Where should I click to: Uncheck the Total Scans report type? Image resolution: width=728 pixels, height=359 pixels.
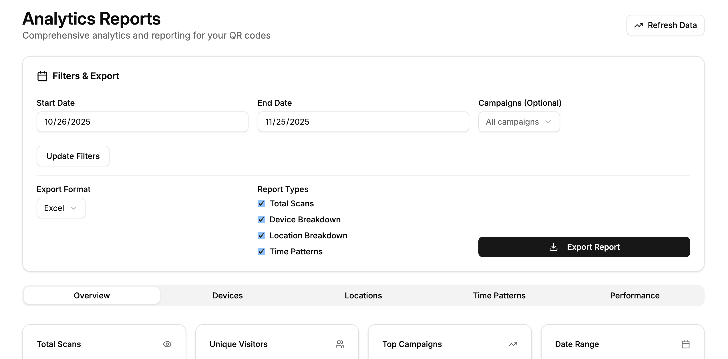[261, 204]
